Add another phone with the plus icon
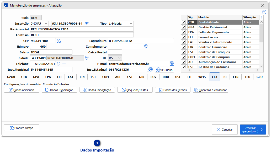Viewport: 271px width, 157px height. click(x=64, y=64)
